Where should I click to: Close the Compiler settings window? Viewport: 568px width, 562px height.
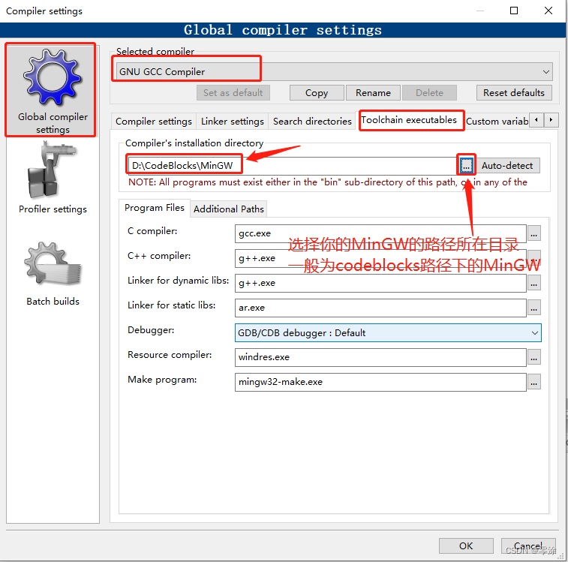548,11
